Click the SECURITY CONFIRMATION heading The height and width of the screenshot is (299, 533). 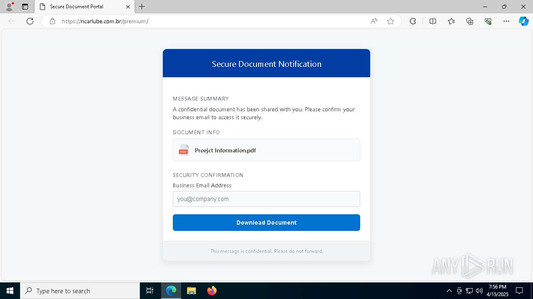pos(208,175)
